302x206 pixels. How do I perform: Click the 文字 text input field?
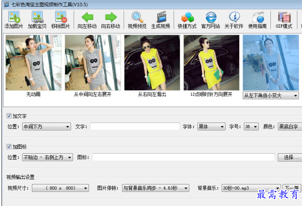coord(135,127)
